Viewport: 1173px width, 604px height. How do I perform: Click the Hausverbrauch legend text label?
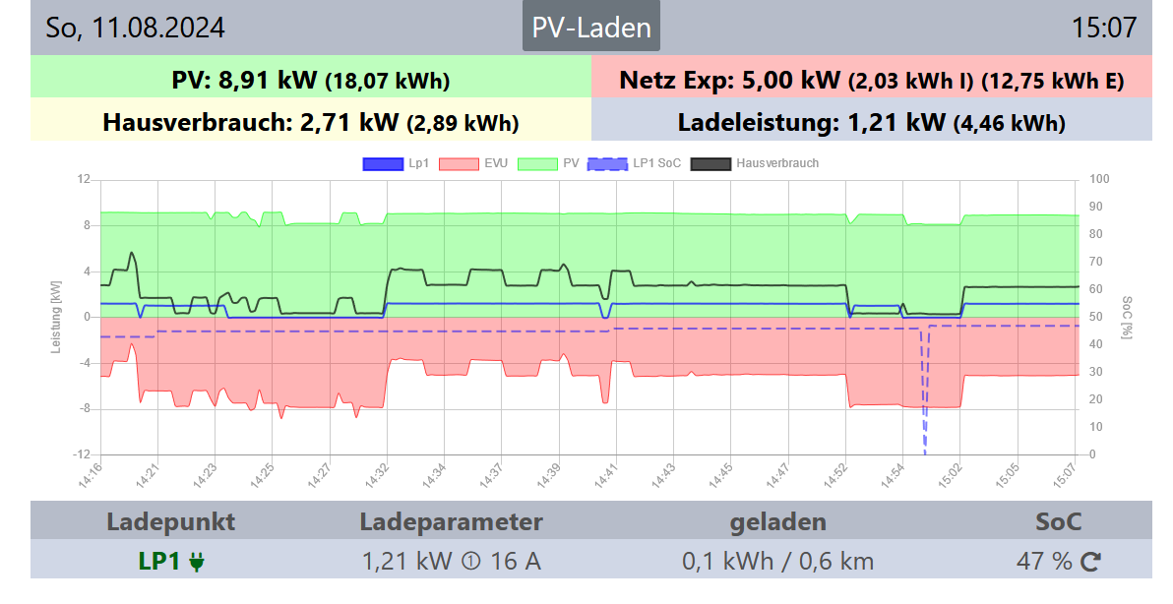[777, 163]
